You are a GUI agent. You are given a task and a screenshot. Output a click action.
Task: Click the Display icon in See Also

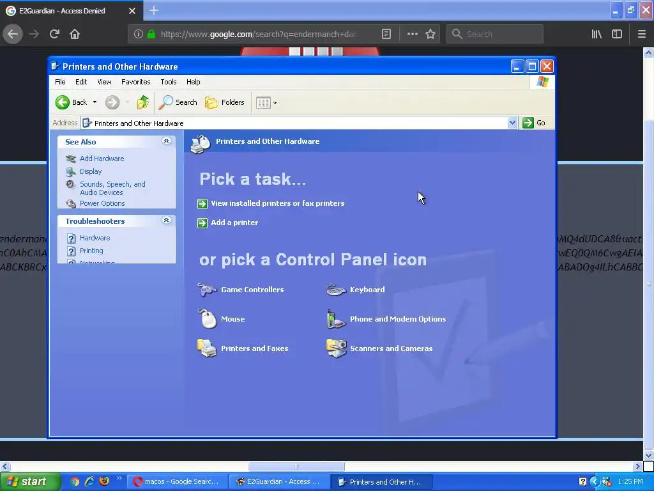click(x=71, y=171)
